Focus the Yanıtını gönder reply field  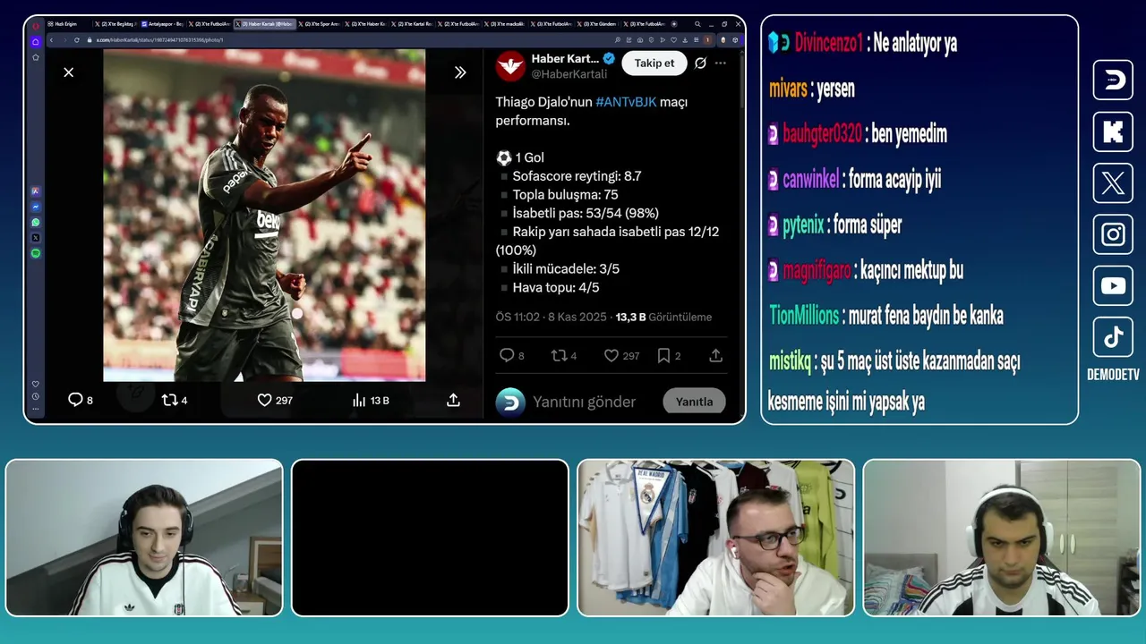tap(585, 402)
